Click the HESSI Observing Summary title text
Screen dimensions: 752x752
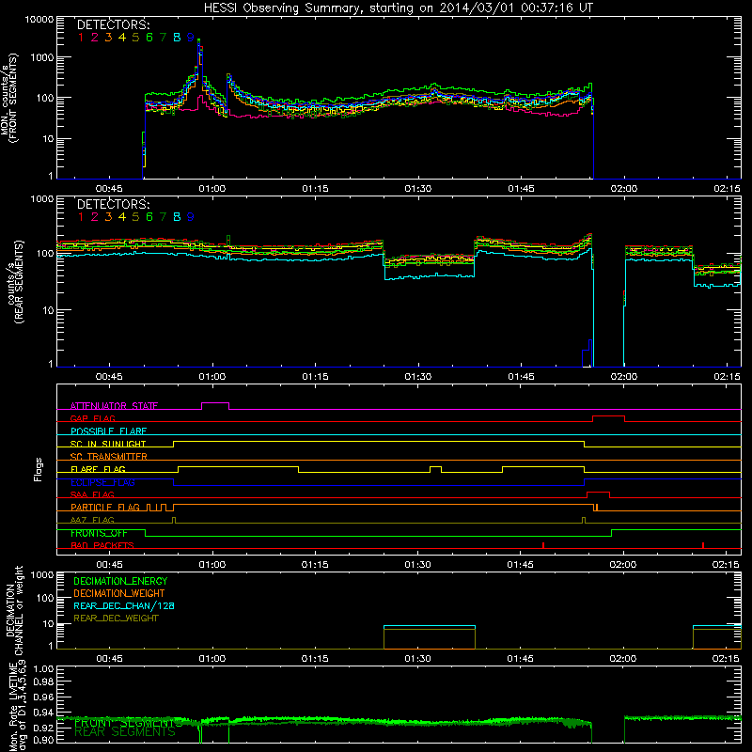(398, 8)
